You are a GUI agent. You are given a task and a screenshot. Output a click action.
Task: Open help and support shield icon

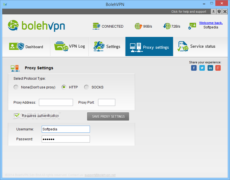(219, 12)
